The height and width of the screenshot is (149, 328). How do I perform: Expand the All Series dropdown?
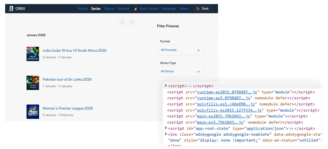(x=181, y=72)
